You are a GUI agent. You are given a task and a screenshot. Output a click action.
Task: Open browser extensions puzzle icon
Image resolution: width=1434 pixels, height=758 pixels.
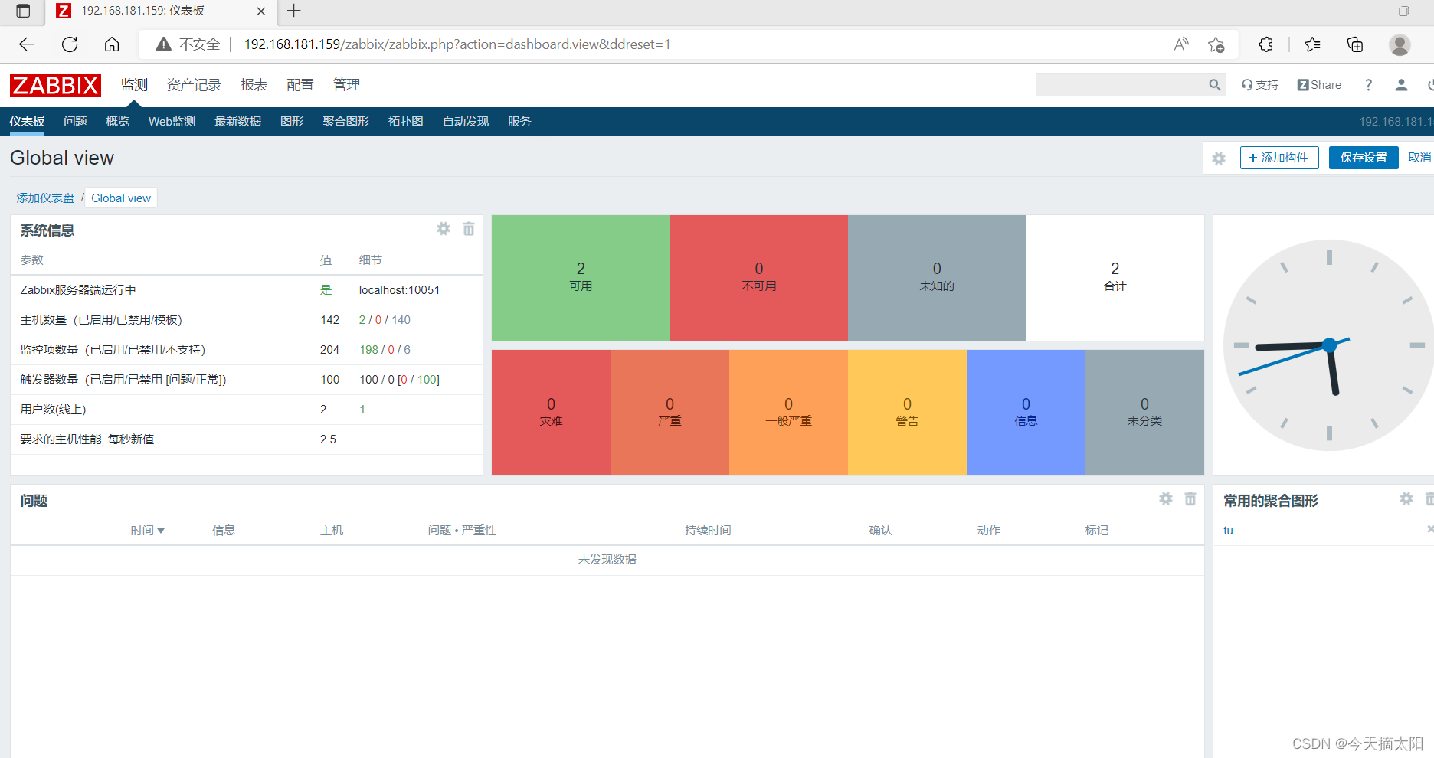click(x=1265, y=44)
